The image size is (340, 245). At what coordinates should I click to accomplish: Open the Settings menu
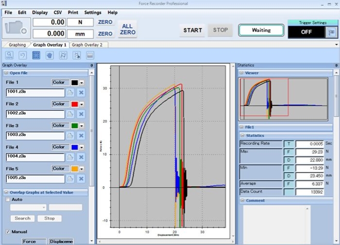pyautogui.click(x=93, y=12)
